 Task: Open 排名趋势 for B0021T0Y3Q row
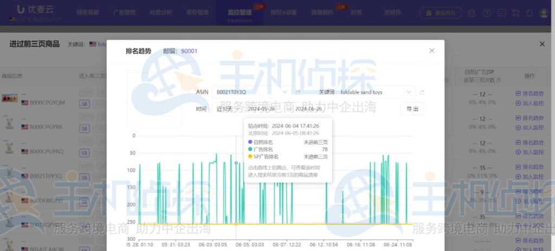tap(530, 167)
